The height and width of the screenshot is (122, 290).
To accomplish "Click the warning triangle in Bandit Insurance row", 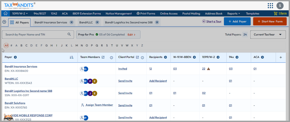I will (209, 69).
